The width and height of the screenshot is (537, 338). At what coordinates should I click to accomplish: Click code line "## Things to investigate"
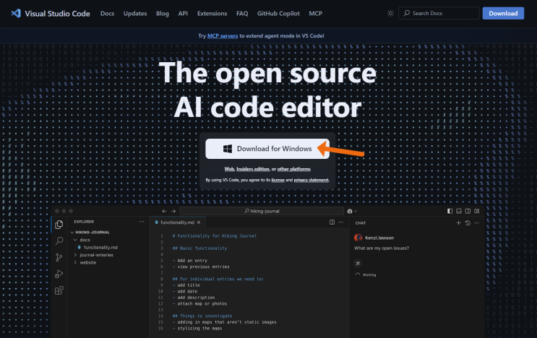tap(202, 316)
